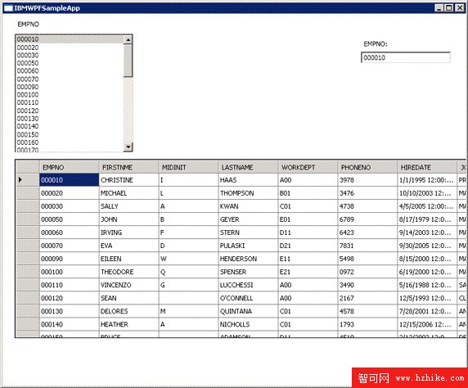Select 000060 in the EMPNO listbox
This screenshot has width=468, height=388.
pos(70,70)
